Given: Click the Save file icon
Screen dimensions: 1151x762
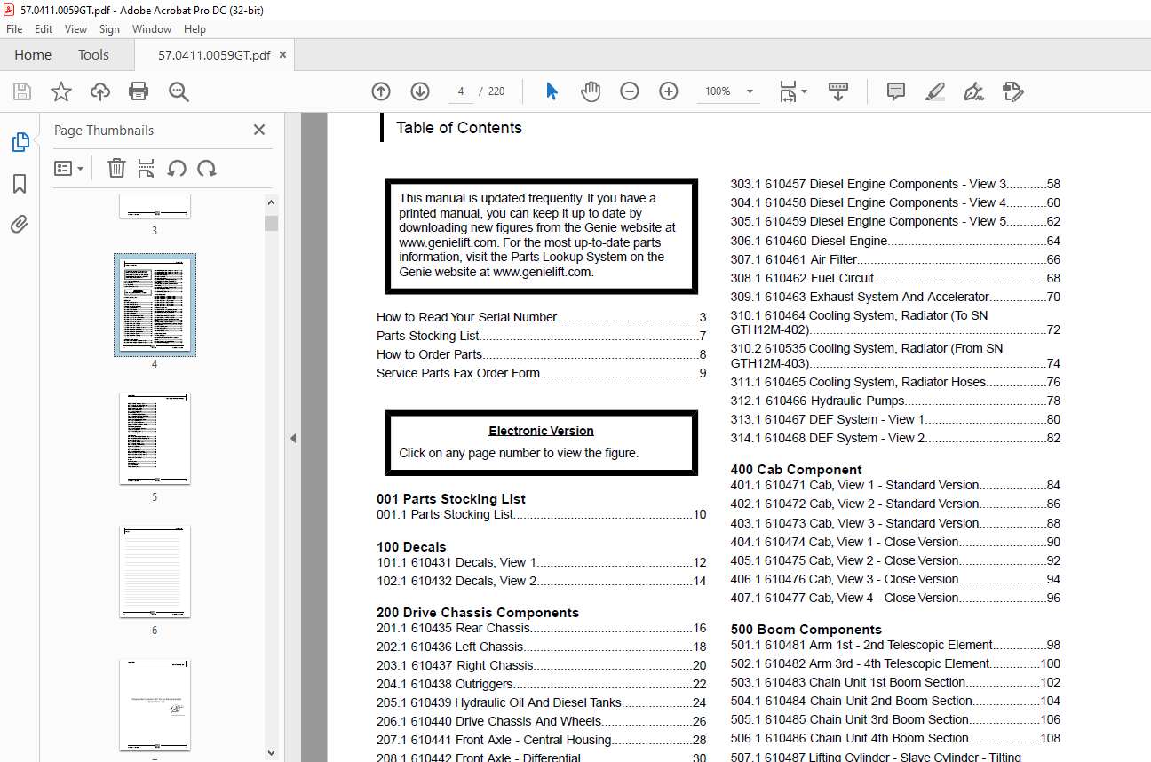Looking at the screenshot, I should tap(22, 91).
